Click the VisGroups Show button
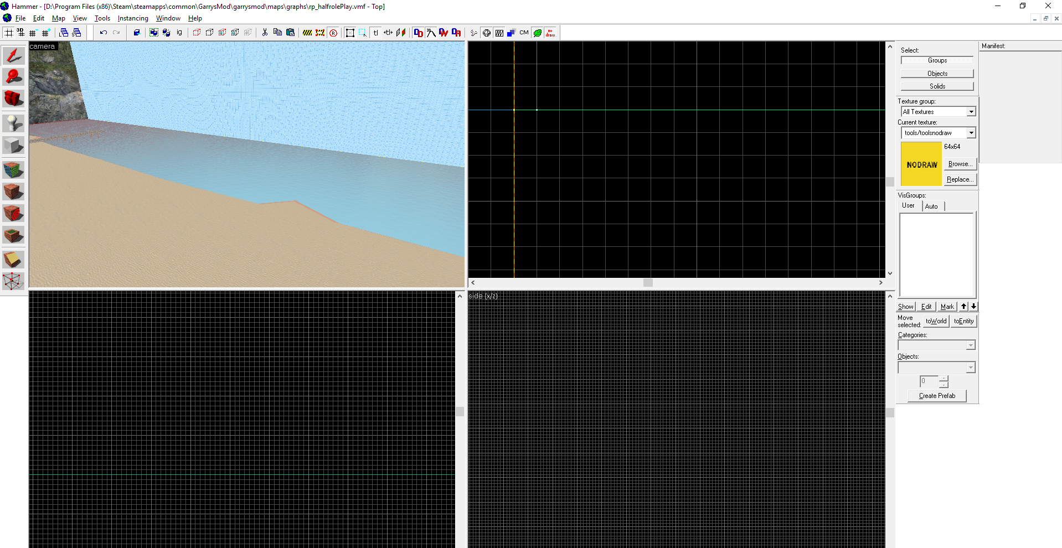1062x548 pixels. 906,307
